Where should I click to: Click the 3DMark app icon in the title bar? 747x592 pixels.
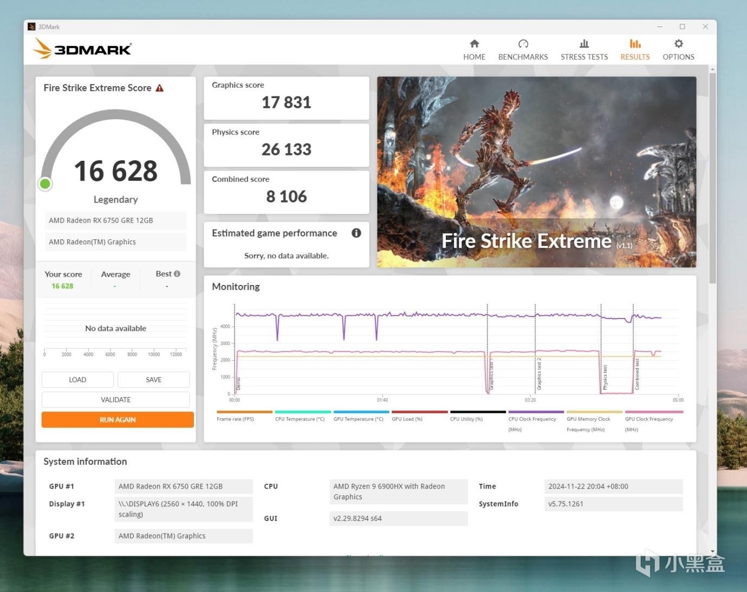click(x=31, y=27)
